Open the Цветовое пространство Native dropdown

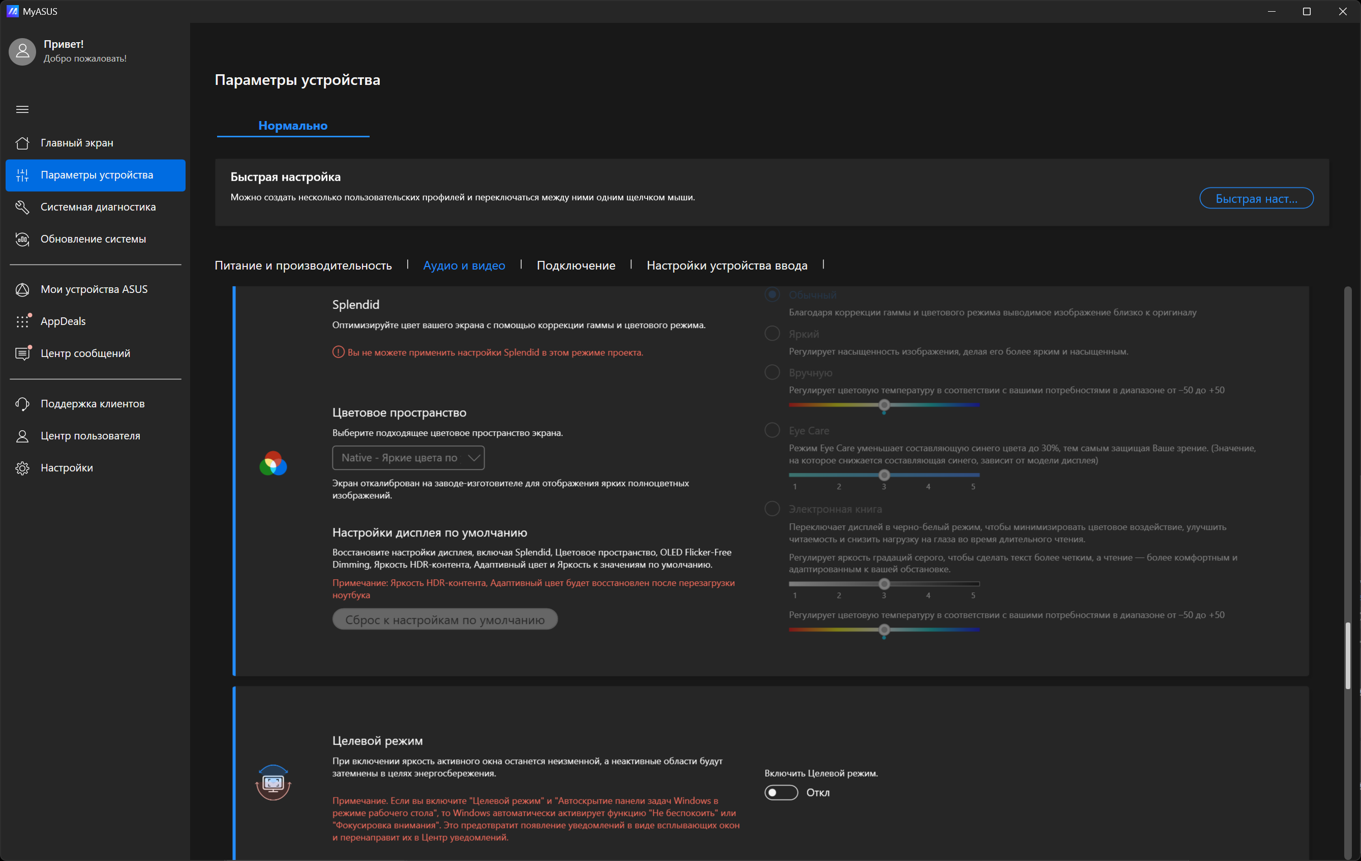point(408,458)
